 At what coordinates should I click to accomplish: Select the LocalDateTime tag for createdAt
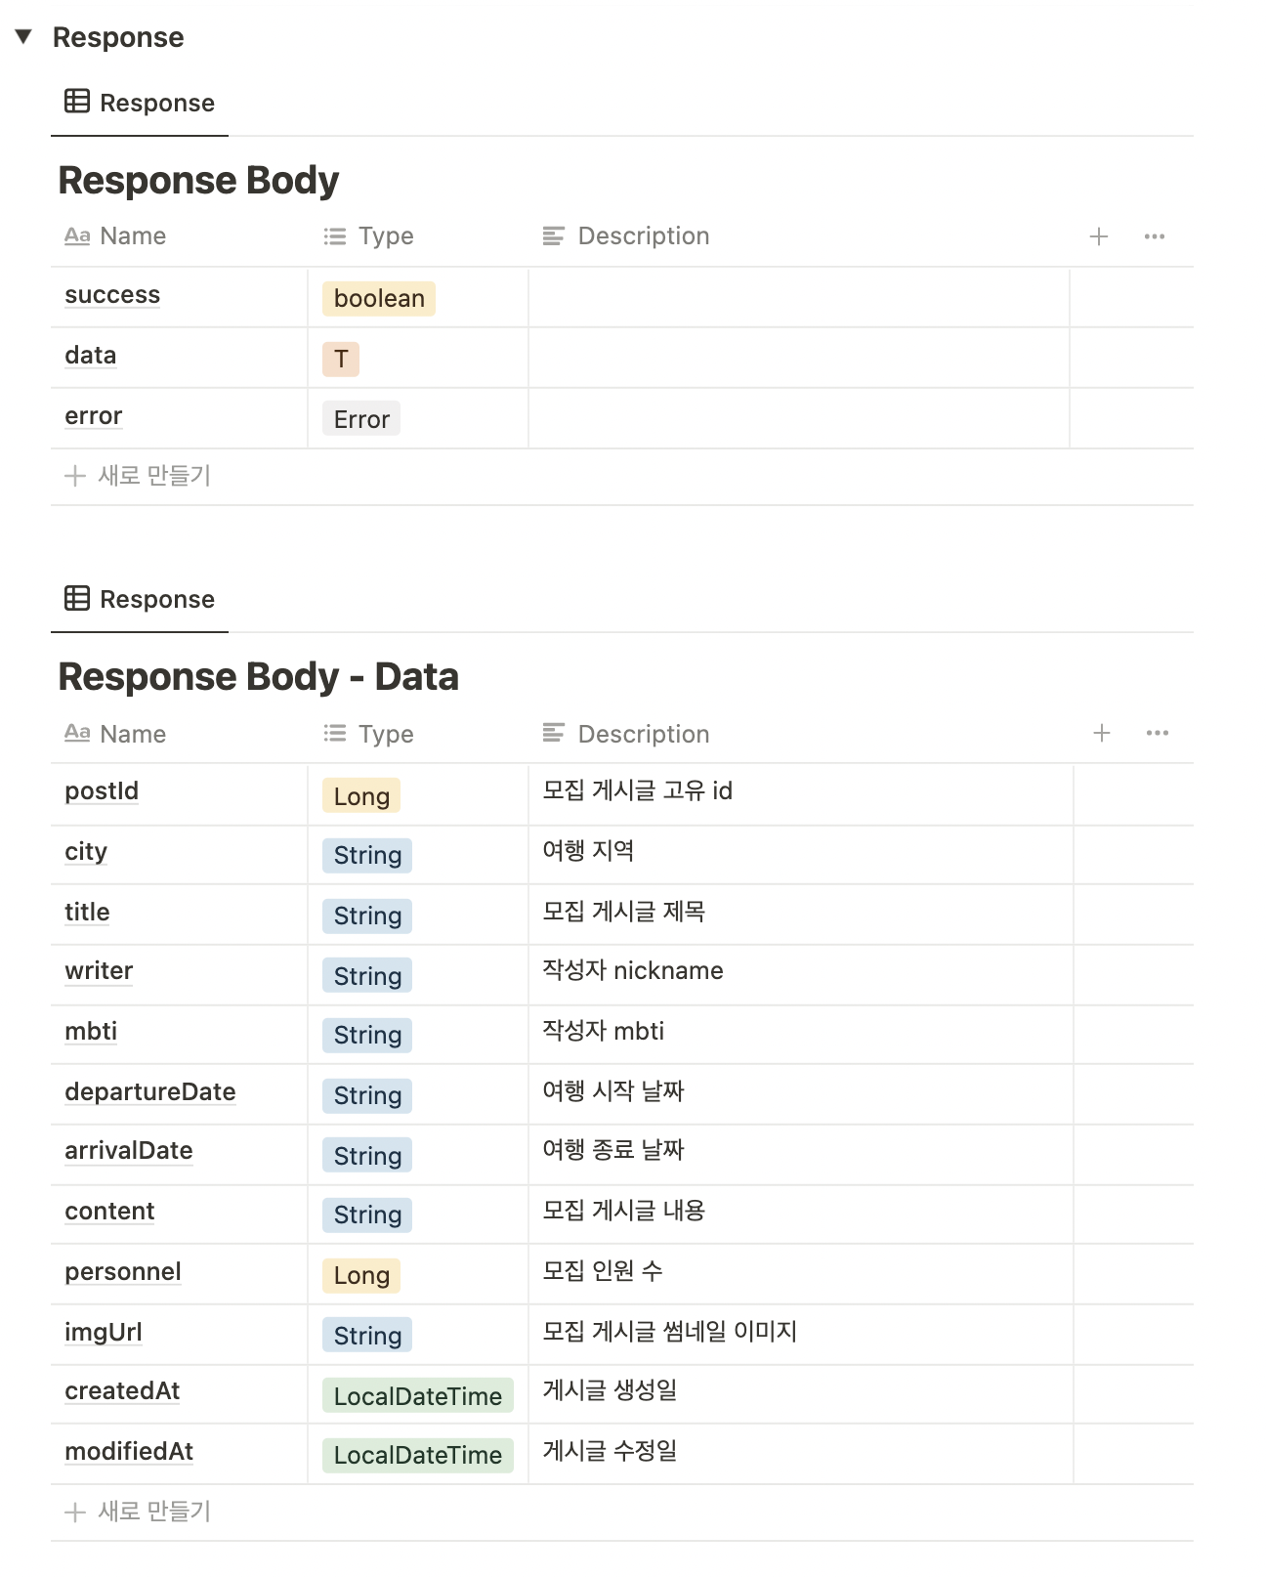(418, 1395)
